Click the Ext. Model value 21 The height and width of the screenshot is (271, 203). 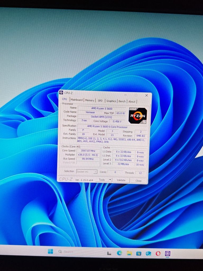pos(112,135)
